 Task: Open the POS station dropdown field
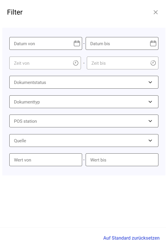click(84, 121)
